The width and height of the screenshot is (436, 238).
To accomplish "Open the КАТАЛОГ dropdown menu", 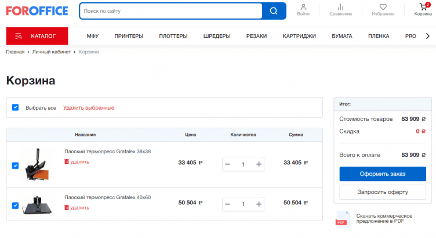I will [x=37, y=36].
